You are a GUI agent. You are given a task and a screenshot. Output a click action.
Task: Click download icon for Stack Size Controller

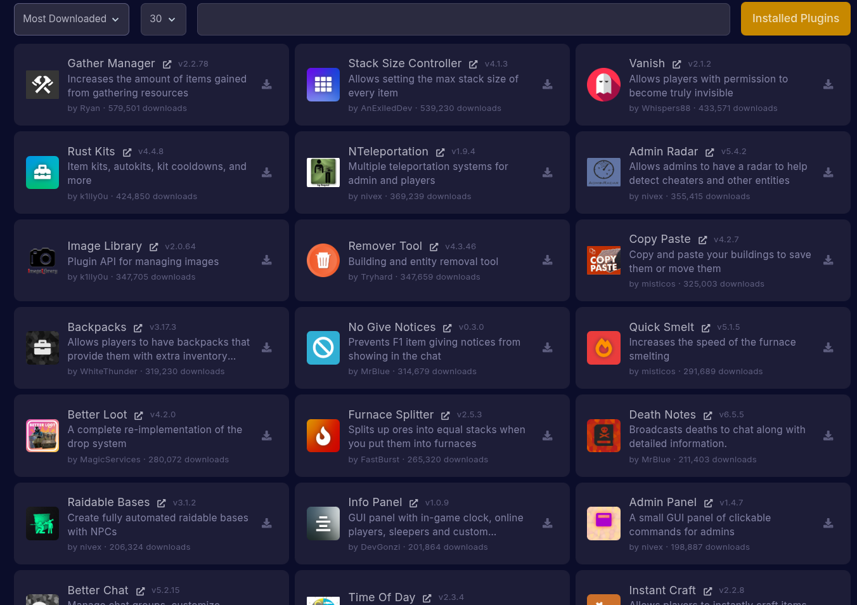pyautogui.click(x=548, y=84)
